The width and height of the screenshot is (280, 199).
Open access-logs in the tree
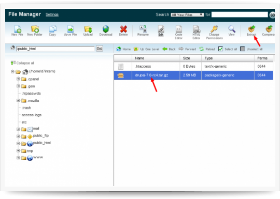click(x=32, y=115)
